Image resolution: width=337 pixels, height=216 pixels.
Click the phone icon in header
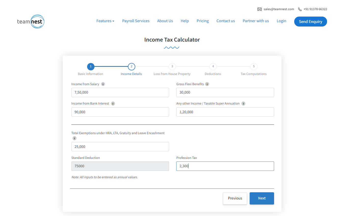[300, 9]
